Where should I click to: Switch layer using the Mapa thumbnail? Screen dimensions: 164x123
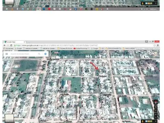[x=9, y=119]
